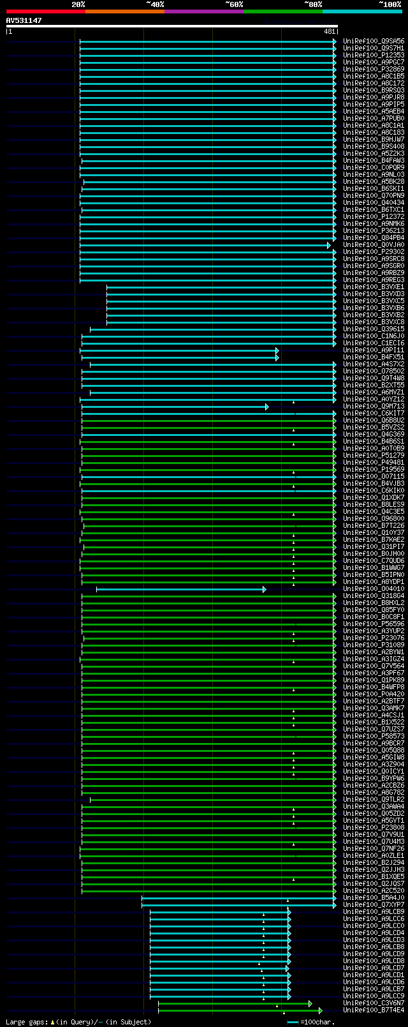
Task: Click the cyan ~100% identity legend bar
Action: (362, 11)
